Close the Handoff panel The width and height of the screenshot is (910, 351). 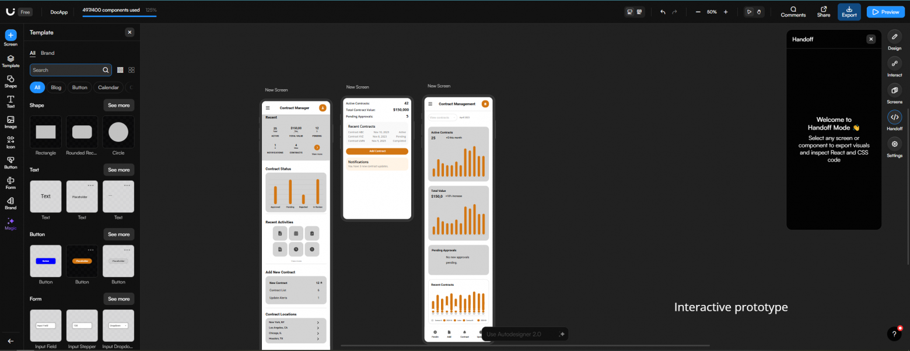pos(871,39)
